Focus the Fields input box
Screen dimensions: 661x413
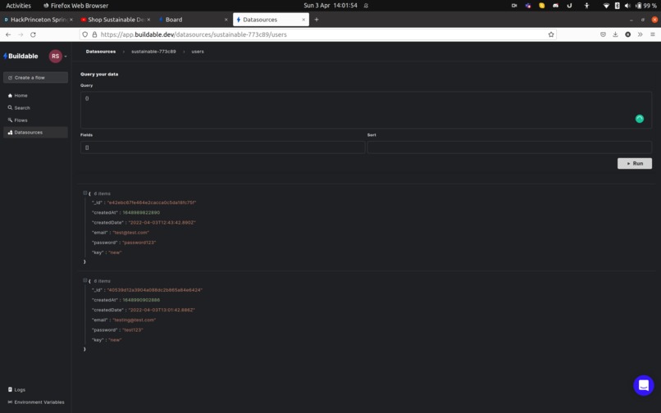[222, 147]
